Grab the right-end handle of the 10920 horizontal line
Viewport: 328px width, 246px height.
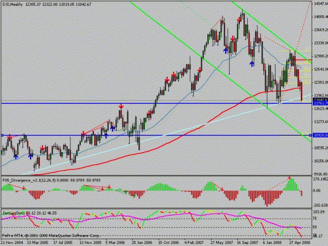(x=311, y=135)
